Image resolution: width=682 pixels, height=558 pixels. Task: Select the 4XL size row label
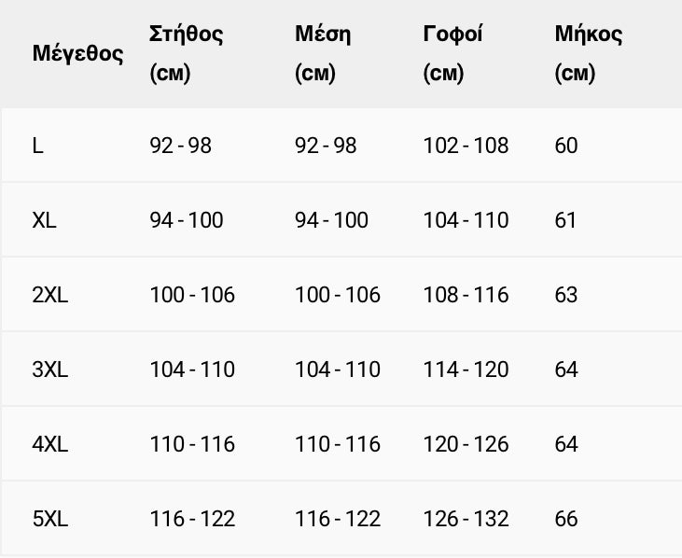coord(50,444)
